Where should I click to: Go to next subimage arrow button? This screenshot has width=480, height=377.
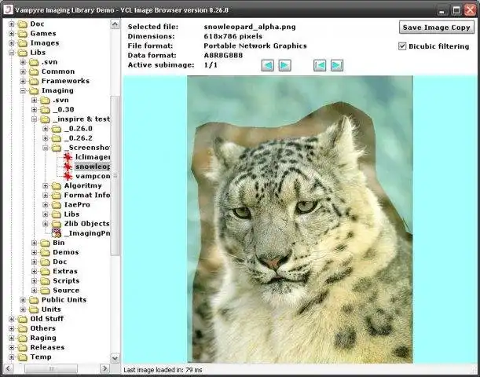[284, 65]
